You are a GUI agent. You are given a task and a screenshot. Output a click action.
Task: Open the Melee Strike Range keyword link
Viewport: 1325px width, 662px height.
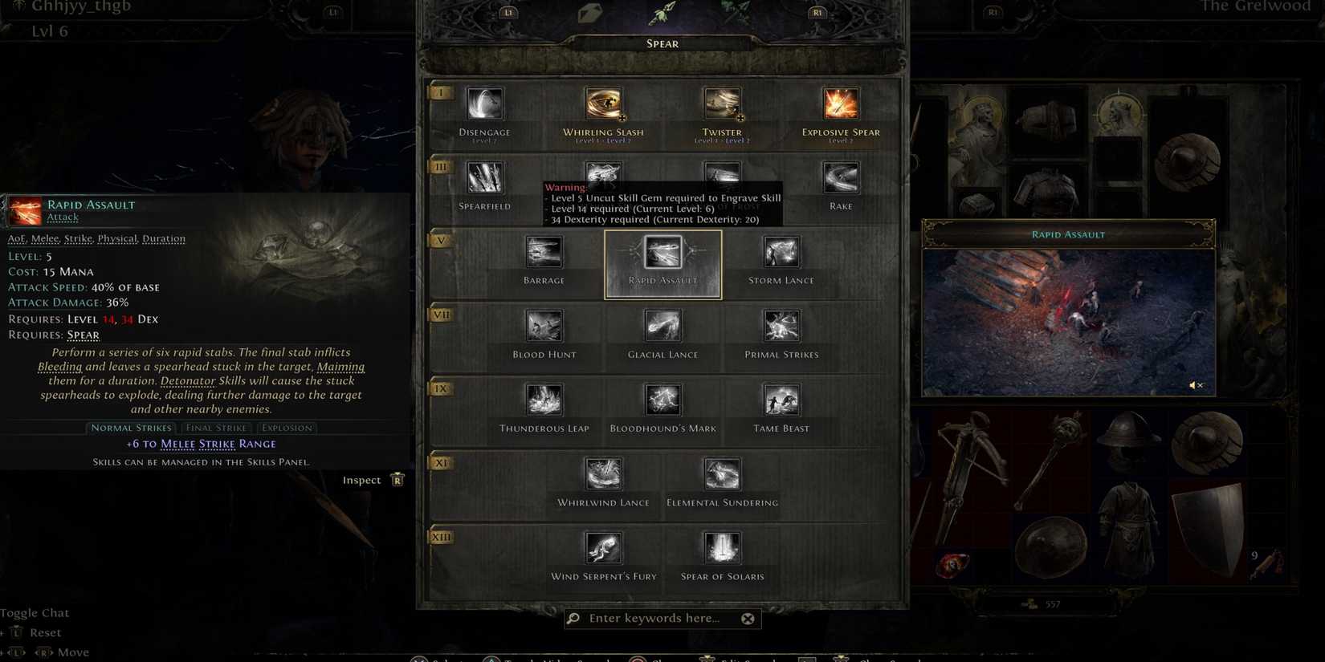(218, 444)
